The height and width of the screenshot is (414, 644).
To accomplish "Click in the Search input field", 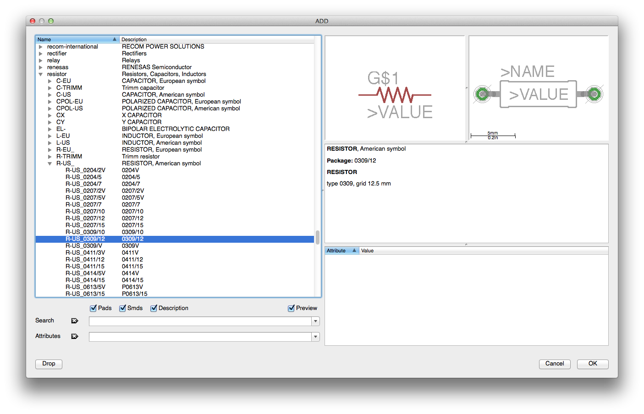I will pos(200,321).
